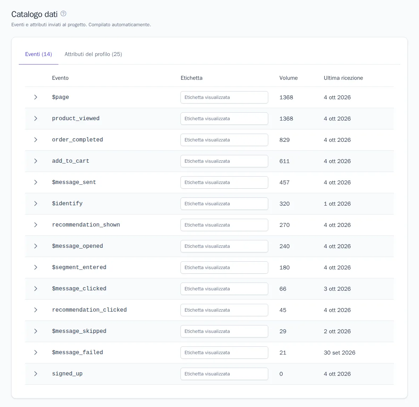Viewport: 419px width, 407px height.
Task: Click the date 2 ott 2026
Action: pyautogui.click(x=337, y=331)
